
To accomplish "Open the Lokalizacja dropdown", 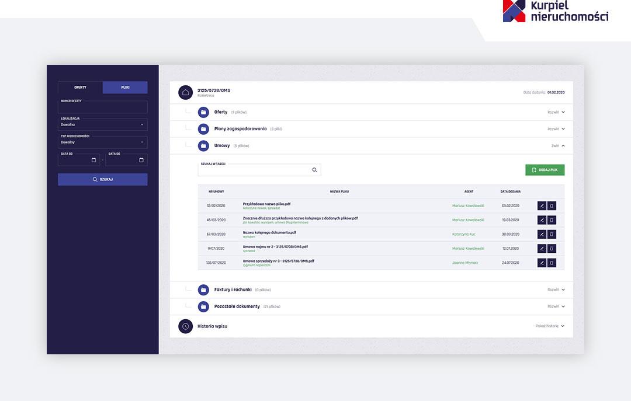I will coord(102,124).
